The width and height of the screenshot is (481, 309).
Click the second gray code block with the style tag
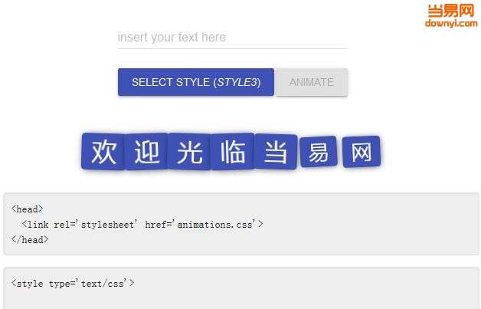click(241, 288)
